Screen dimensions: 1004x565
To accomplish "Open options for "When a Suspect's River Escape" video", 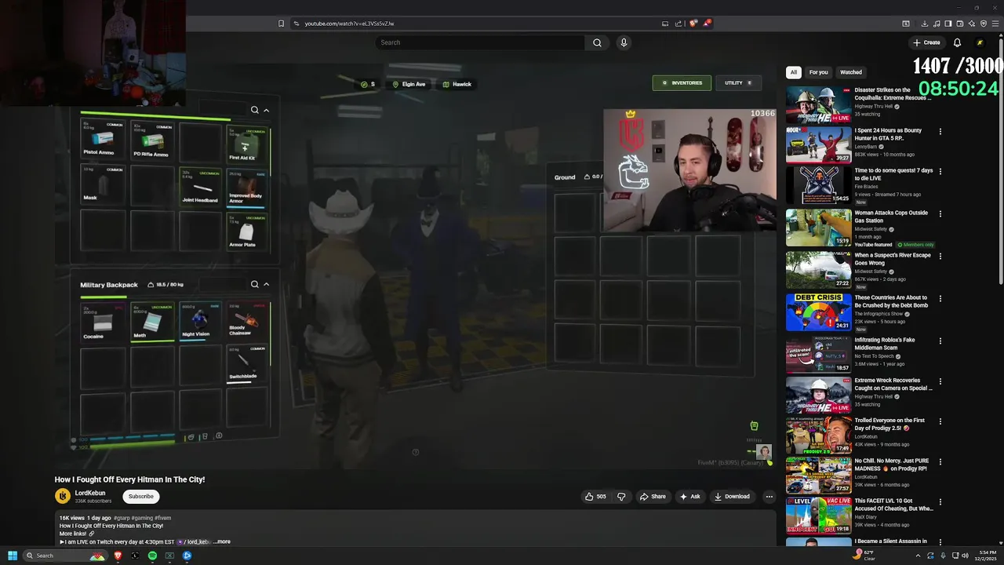I will [940, 256].
